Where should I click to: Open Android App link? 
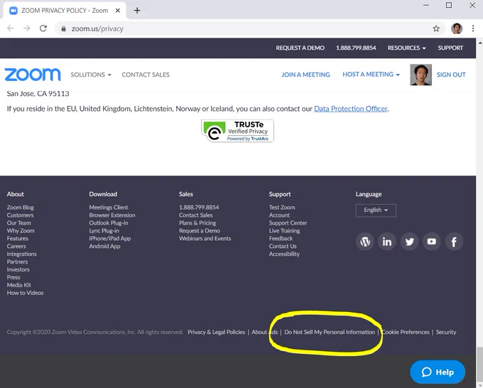104,247
